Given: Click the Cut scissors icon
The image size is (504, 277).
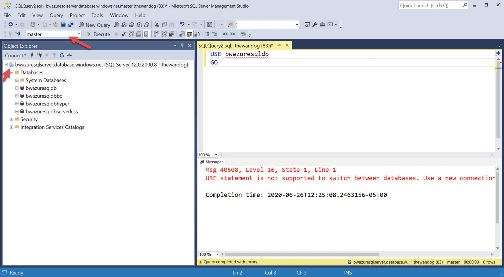Looking at the screenshot, I should point(157,25).
